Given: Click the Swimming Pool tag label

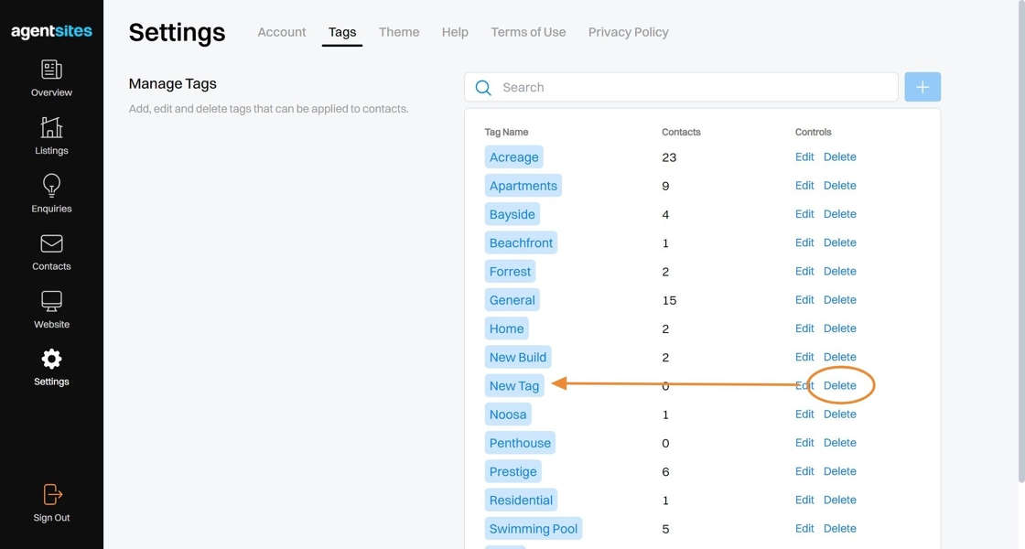Looking at the screenshot, I should click(x=534, y=529).
